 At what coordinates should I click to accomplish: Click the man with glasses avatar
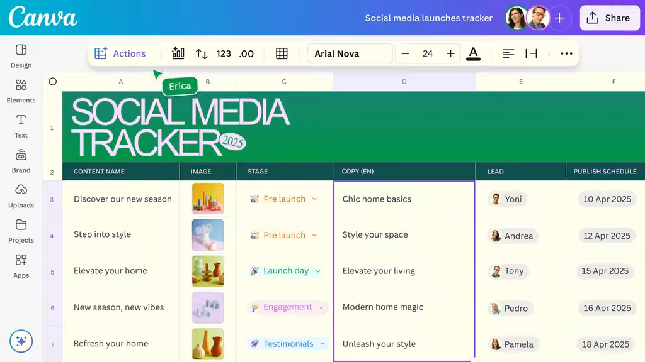[539, 18]
